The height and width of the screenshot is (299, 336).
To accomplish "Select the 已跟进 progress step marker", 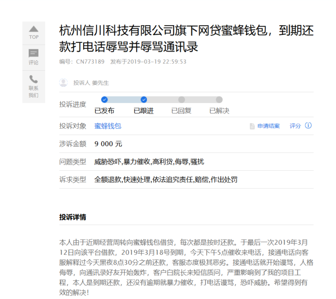I will [144, 100].
